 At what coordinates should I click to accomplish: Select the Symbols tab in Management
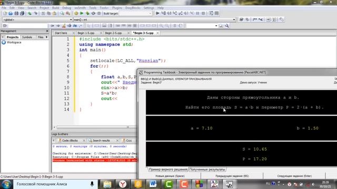(27, 37)
